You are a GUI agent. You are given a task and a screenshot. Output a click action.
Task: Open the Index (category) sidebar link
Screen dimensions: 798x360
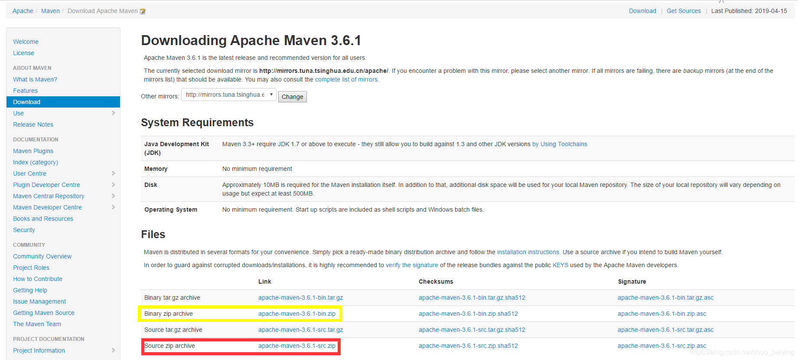[x=36, y=162]
